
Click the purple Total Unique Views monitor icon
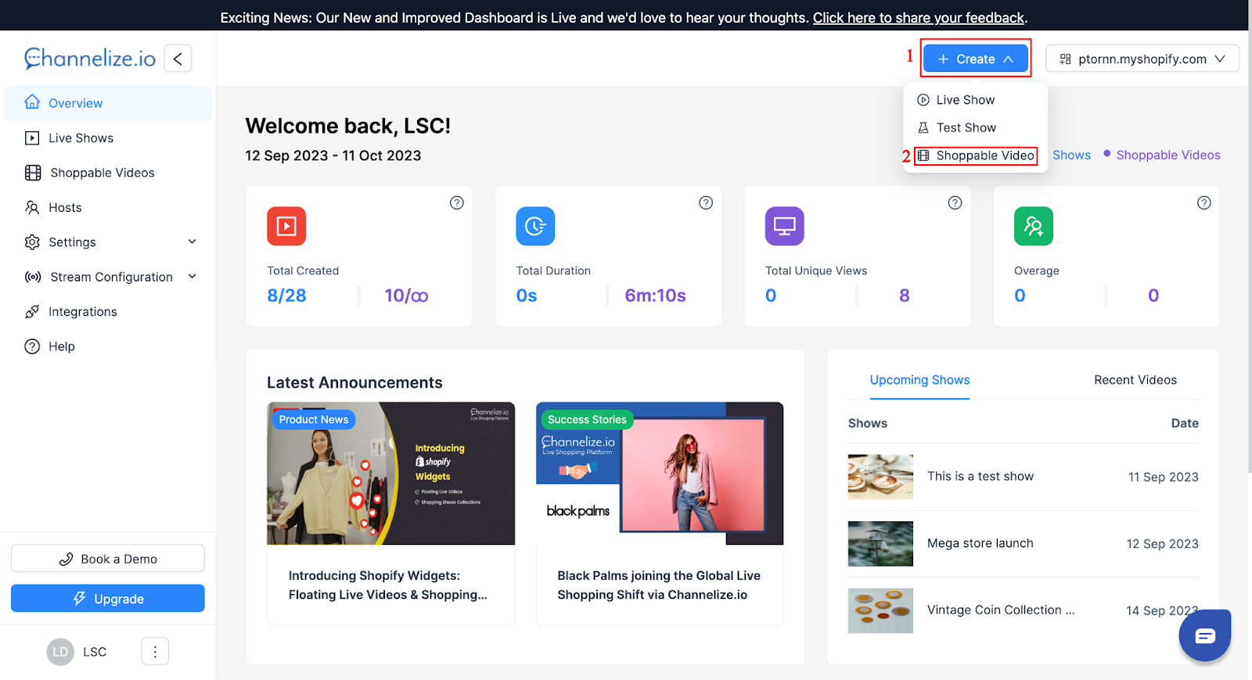click(784, 226)
